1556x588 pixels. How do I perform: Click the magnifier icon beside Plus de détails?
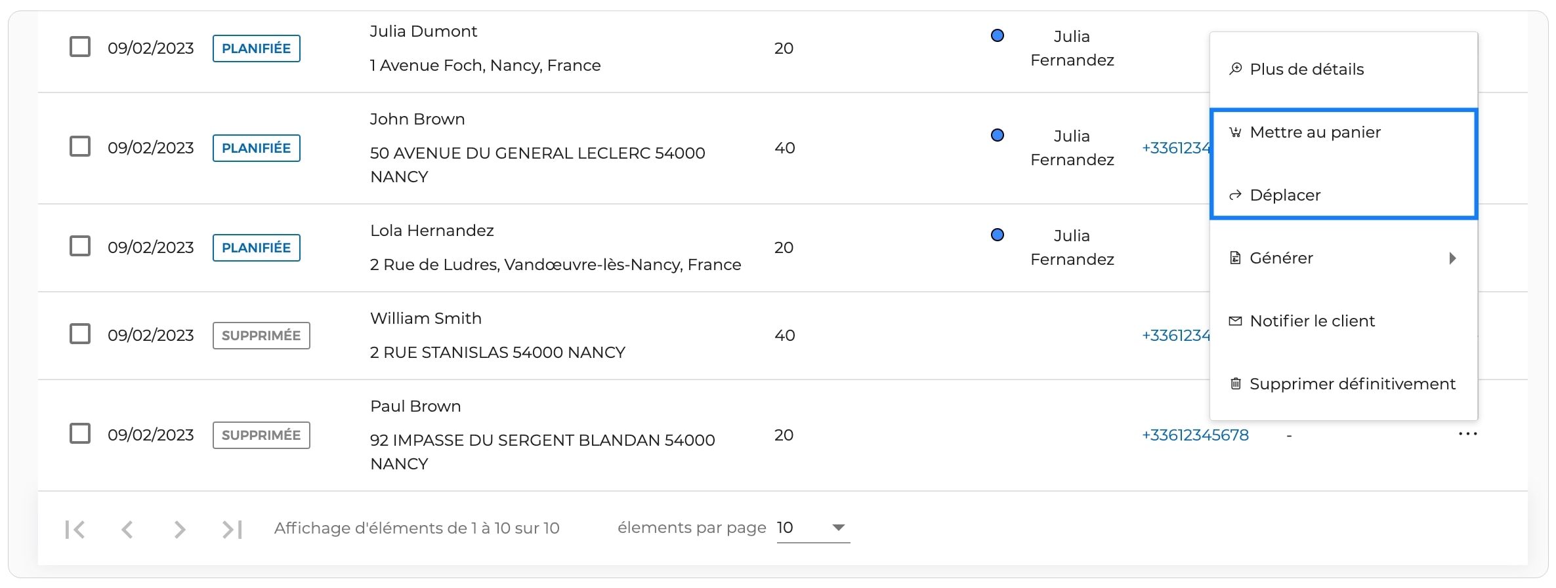(x=1235, y=69)
